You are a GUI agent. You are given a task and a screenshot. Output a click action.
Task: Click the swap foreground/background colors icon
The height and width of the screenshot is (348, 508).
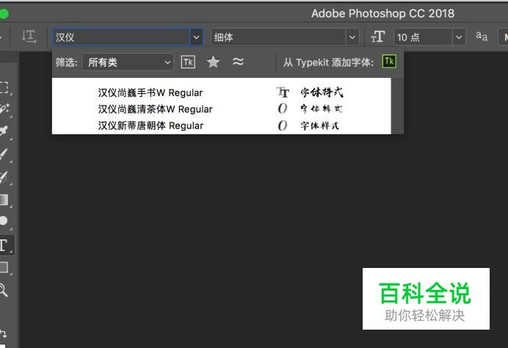(3, 333)
